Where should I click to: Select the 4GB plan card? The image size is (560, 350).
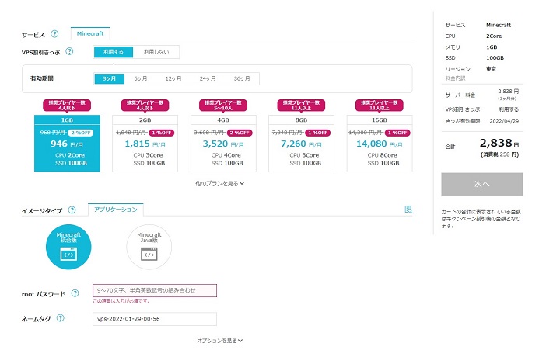pyautogui.click(x=223, y=144)
